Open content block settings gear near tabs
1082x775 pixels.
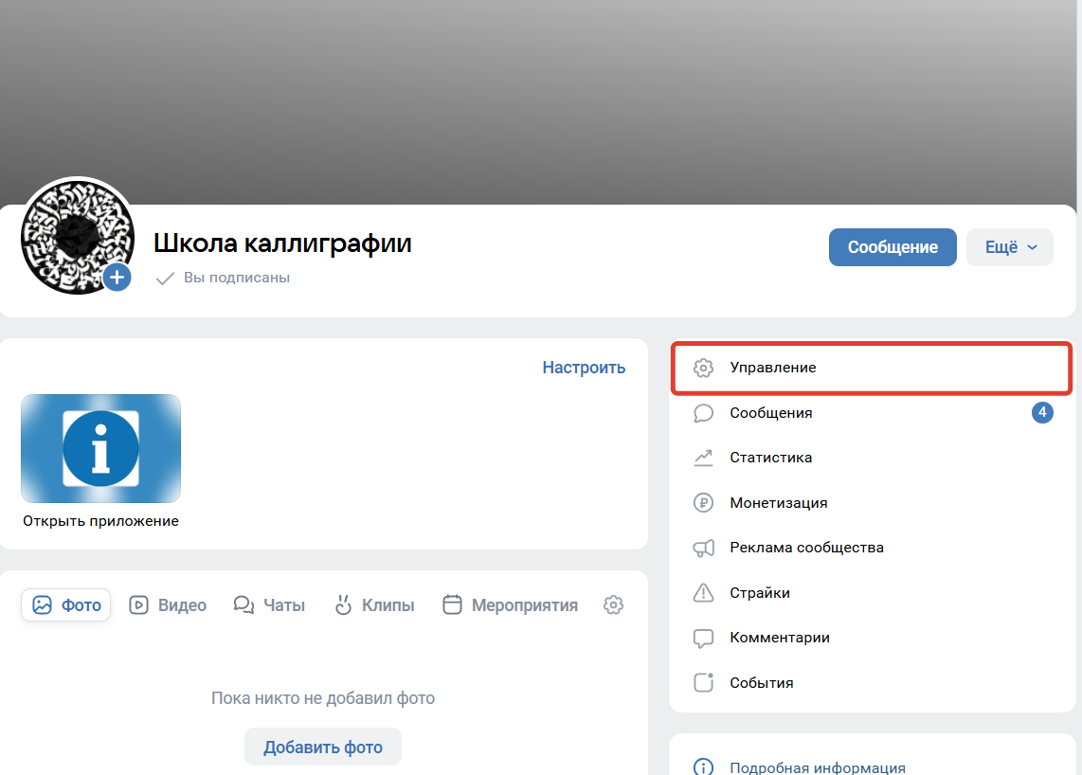613,604
